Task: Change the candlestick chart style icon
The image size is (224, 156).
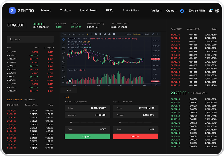Action: tap(105, 34)
